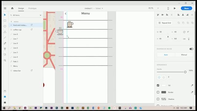Click the Repeat Grid button

point(165,23)
